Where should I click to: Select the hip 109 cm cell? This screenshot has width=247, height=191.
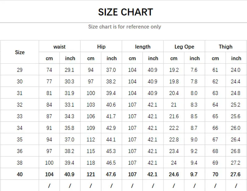[91, 128]
